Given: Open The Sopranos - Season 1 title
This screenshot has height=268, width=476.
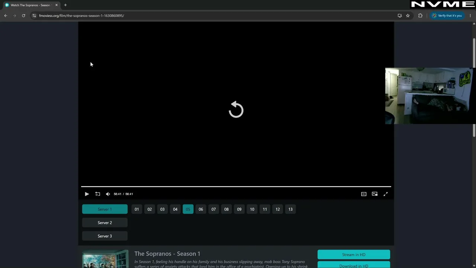Looking at the screenshot, I should [x=167, y=253].
